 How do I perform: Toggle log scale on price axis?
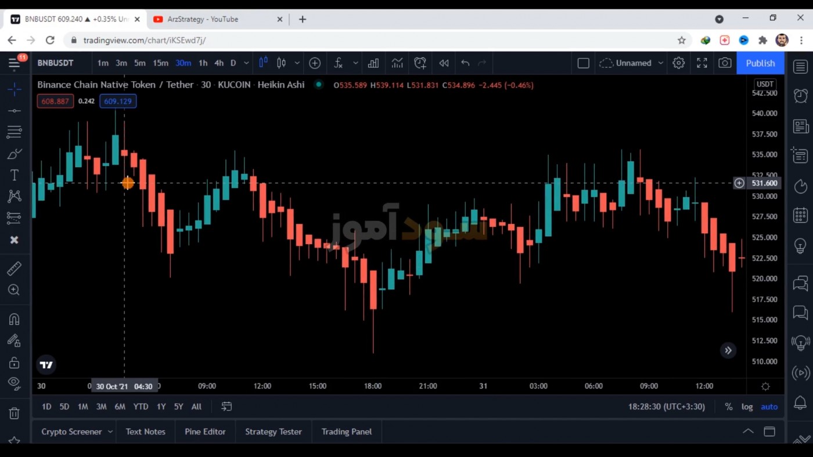coord(747,407)
